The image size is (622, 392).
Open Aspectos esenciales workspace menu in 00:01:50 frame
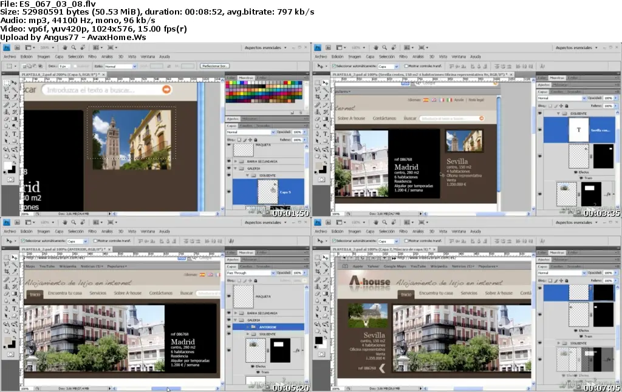click(x=265, y=47)
